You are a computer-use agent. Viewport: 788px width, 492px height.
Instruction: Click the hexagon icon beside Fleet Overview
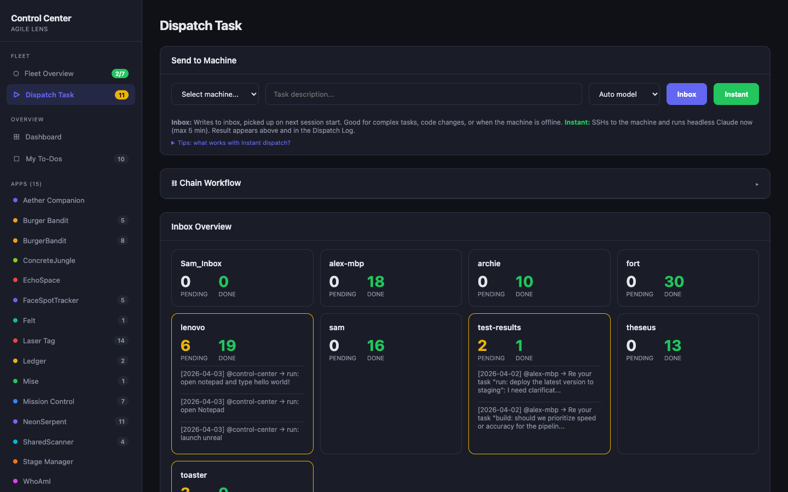coord(15,73)
